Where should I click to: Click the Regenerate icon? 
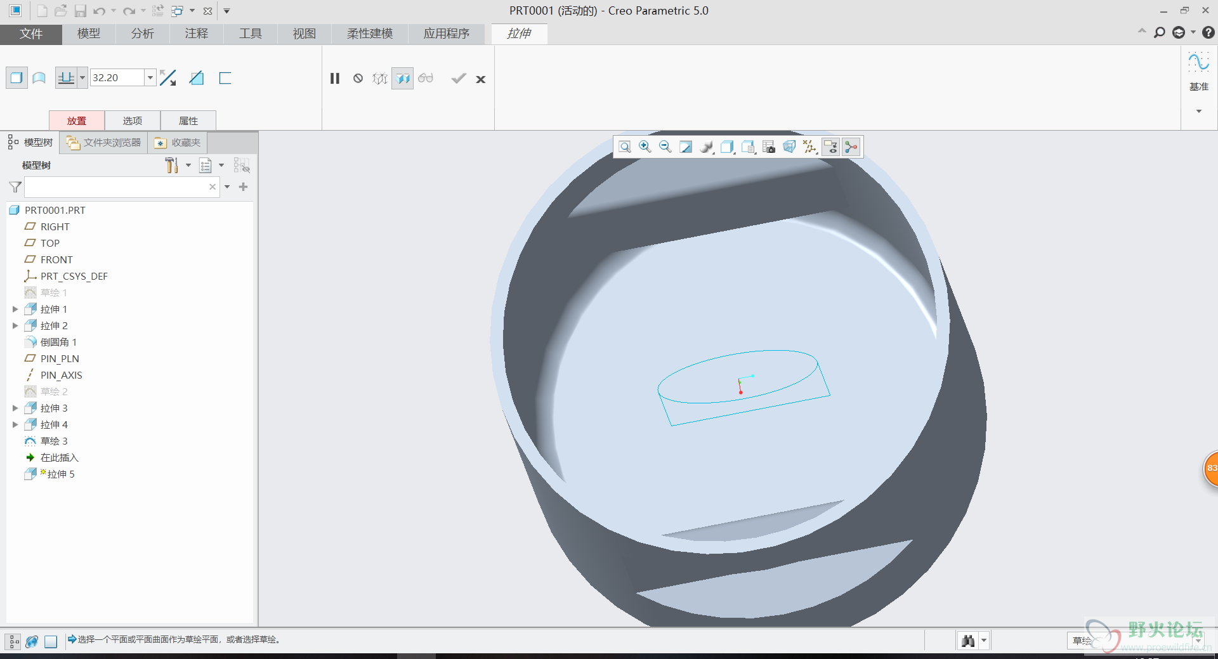tap(158, 11)
